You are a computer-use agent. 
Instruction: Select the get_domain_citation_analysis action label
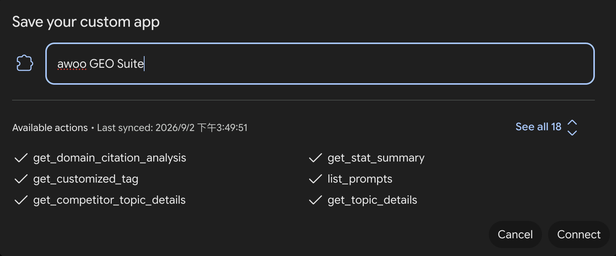click(109, 158)
